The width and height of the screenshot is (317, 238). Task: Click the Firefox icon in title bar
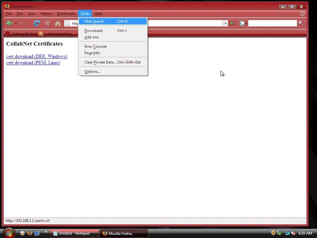coord(7,6)
